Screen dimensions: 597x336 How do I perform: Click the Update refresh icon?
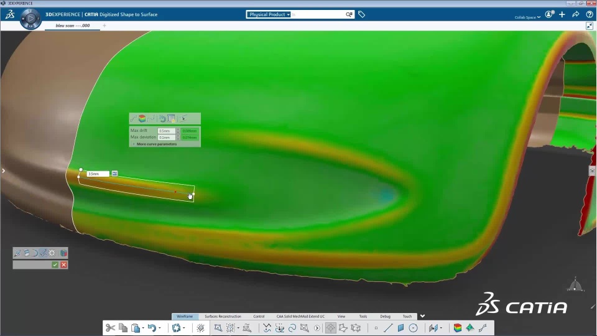[176, 328]
